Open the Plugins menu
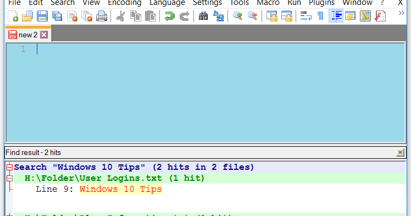This screenshot has width=411, height=216. pyautogui.click(x=321, y=3)
